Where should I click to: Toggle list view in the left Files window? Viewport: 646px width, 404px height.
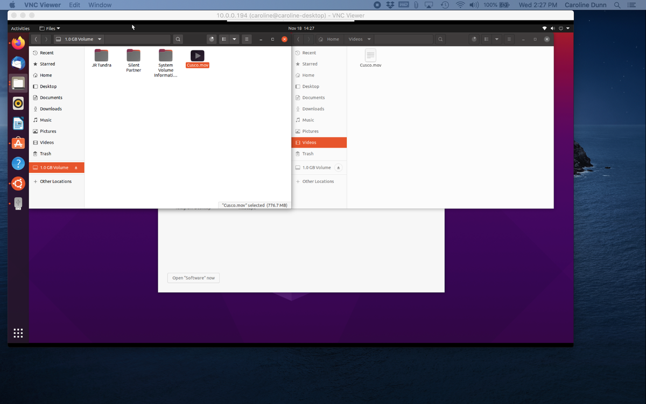(223, 39)
